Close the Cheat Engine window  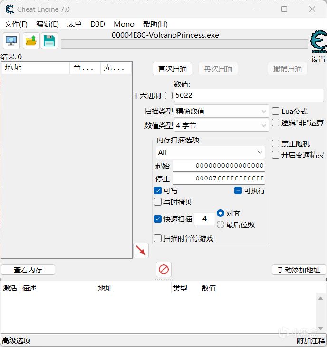coord(312,9)
